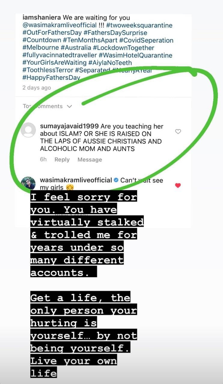Open @wasimakramliveofficial mention link
The image size is (223, 384).
pos(60,25)
